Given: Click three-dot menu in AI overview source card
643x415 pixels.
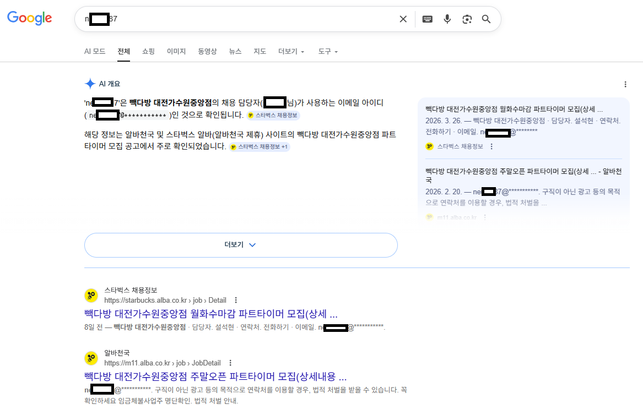Looking at the screenshot, I should (x=491, y=146).
